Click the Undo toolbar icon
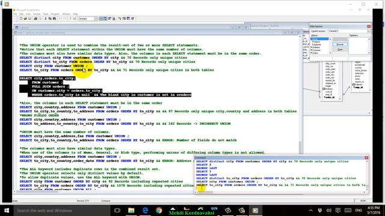The height and width of the screenshot is (216, 385). pos(60,19)
